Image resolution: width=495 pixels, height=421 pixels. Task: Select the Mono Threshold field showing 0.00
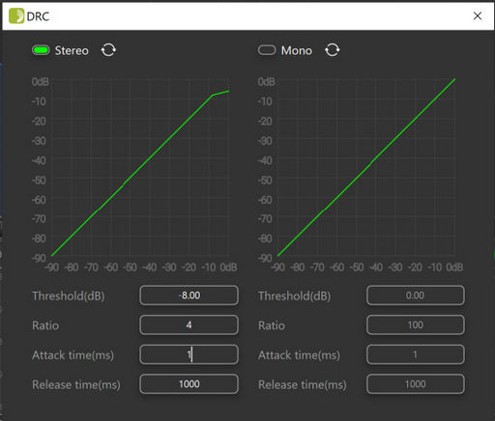[416, 295]
